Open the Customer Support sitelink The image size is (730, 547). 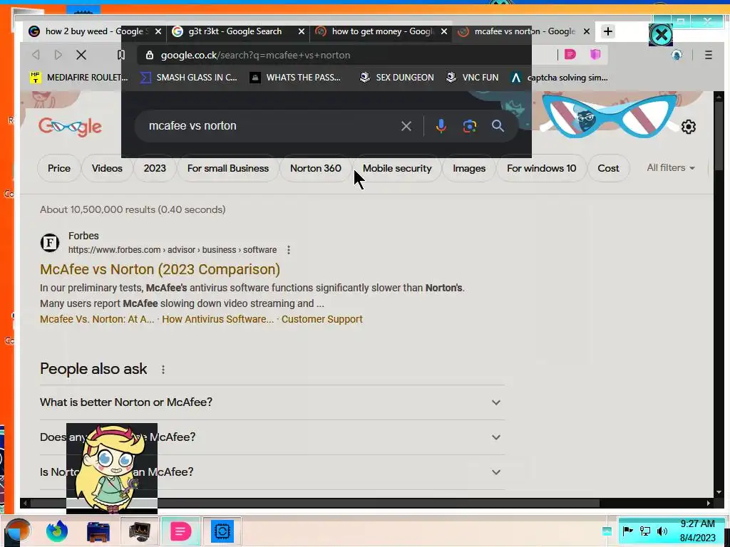(322, 319)
